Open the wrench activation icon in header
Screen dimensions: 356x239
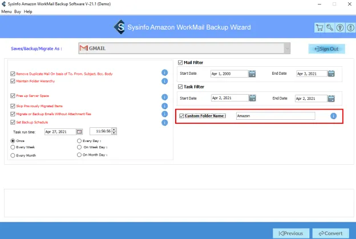330,27
